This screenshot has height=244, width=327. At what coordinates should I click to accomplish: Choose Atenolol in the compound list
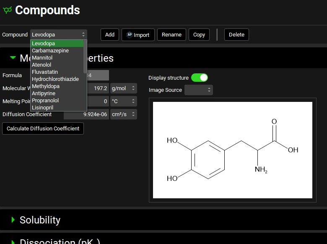click(x=42, y=65)
